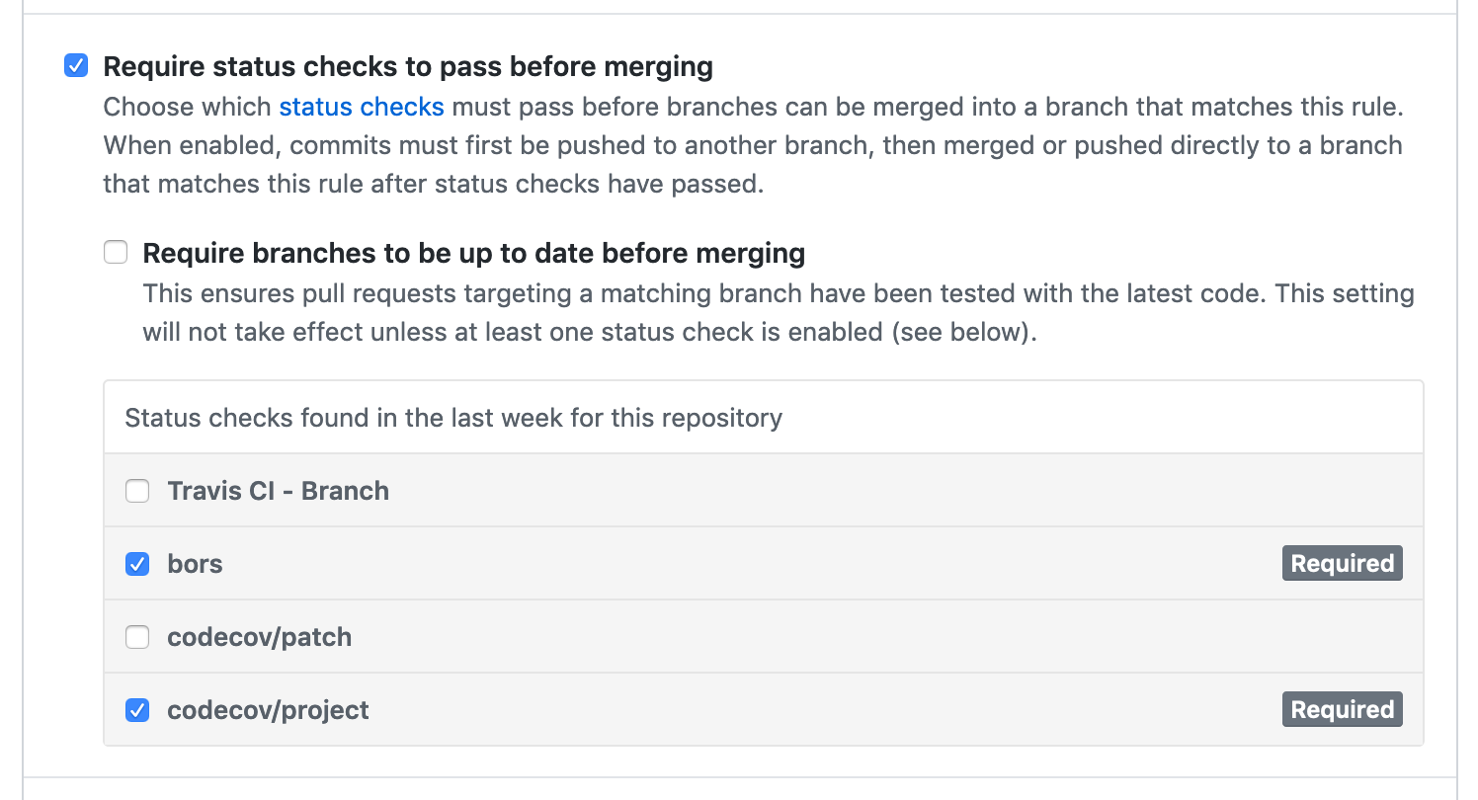Tick the codecov/patch checkbox
Viewport: 1478px width, 800px height.
click(x=137, y=637)
